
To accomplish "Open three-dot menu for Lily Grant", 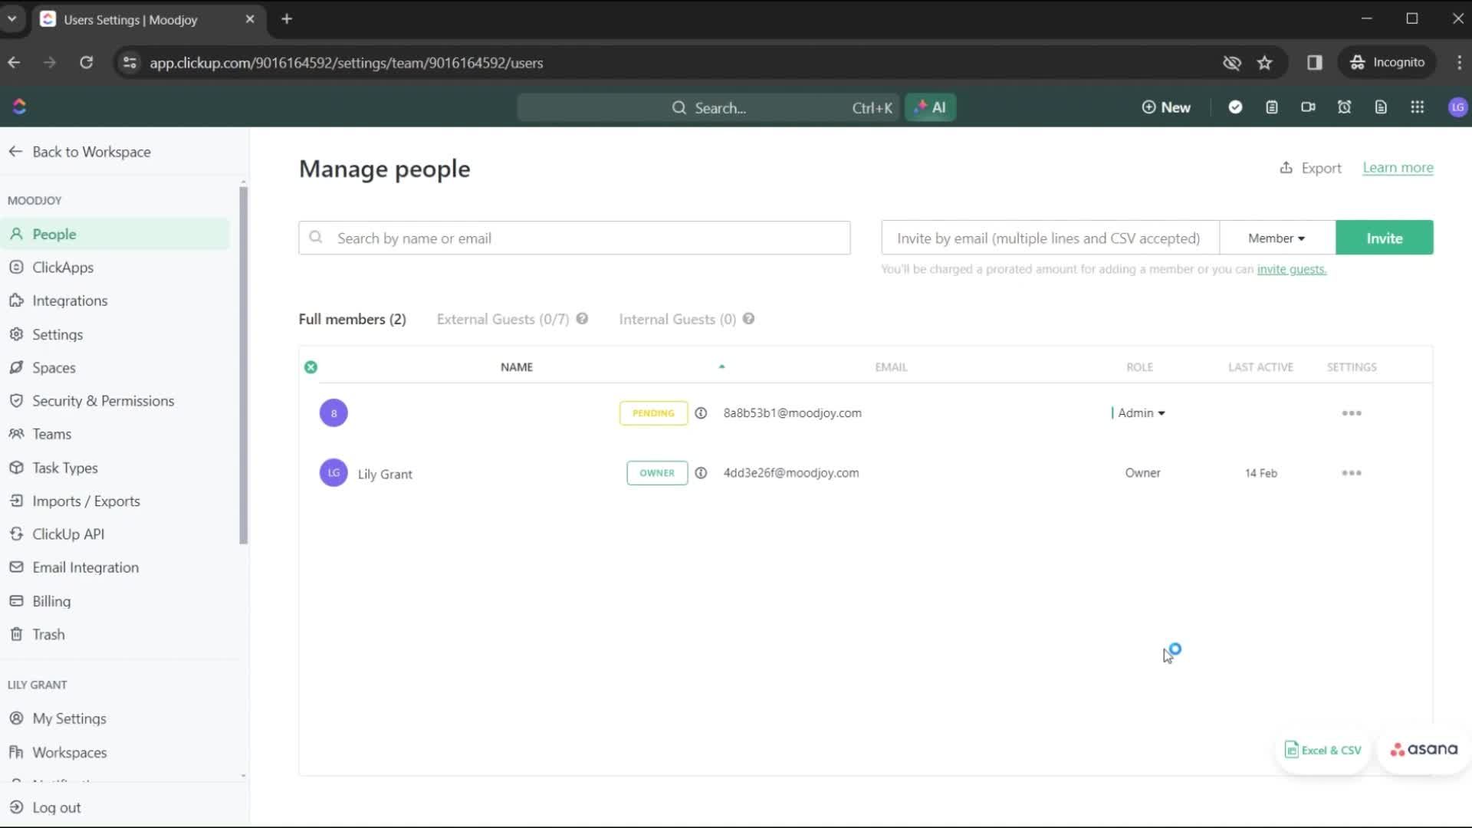I will coord(1352,472).
